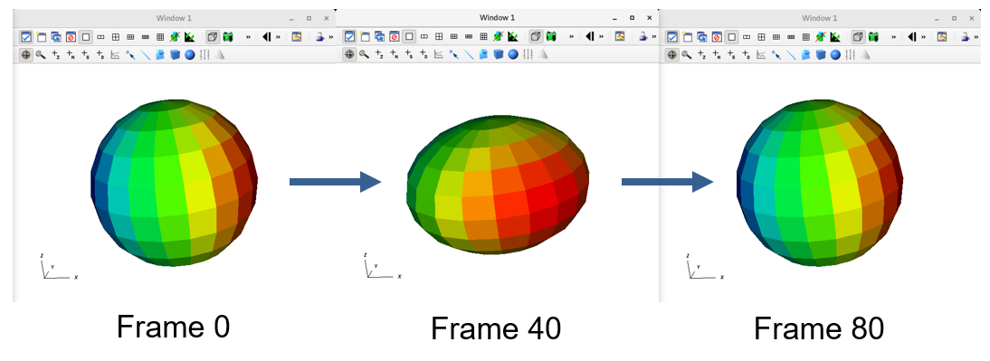
Task: Click Reverse Play arrow in Frame 40 window
Action: [590, 36]
